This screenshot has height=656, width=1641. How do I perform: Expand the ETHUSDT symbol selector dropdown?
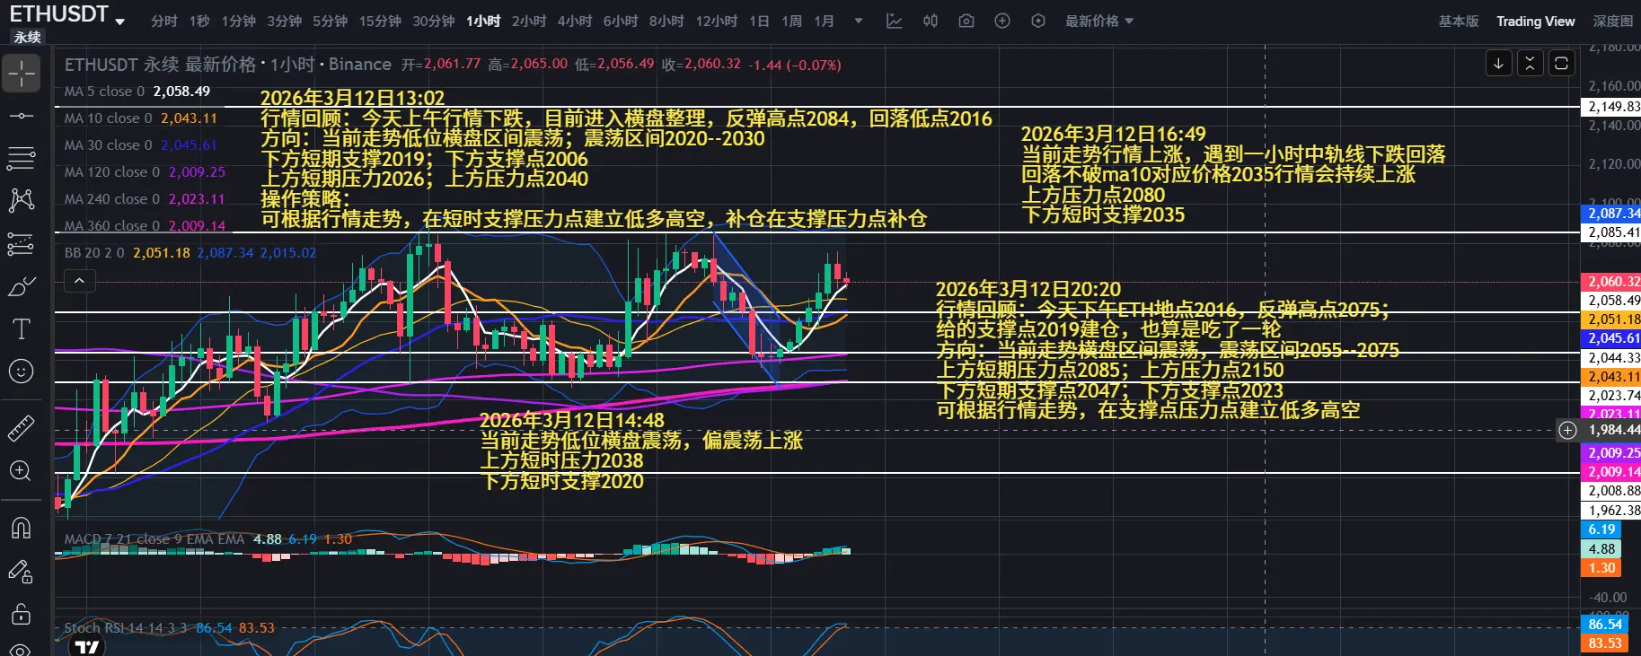click(120, 22)
